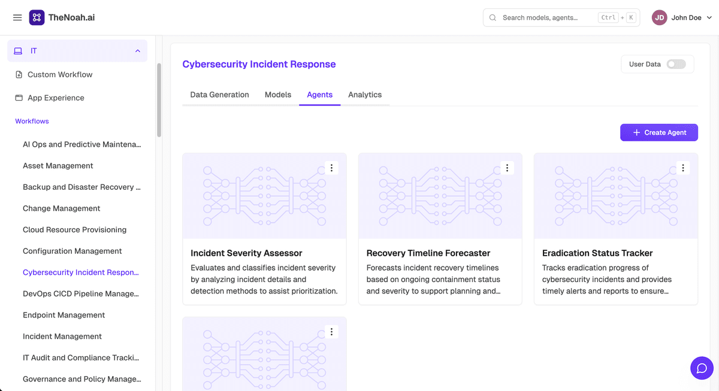Screen dimensions: 719x391
Task: Click the TheNoah.ai logo icon
Action: point(37,17)
